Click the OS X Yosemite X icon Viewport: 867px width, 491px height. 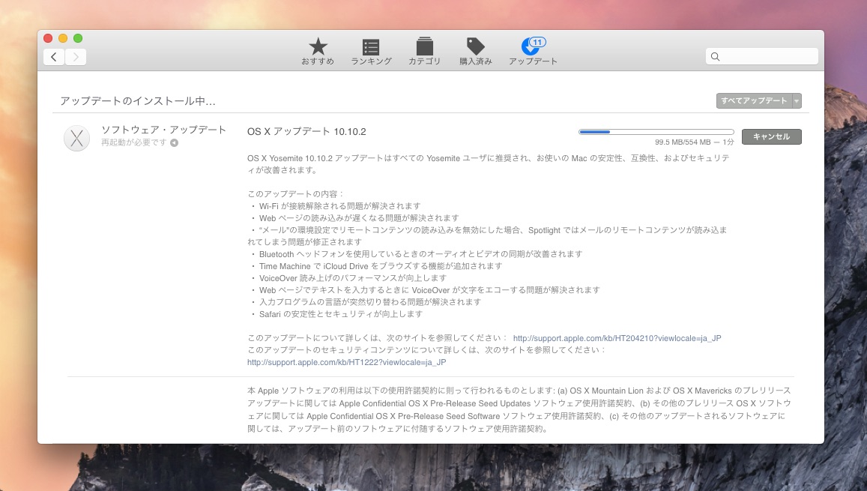77,138
